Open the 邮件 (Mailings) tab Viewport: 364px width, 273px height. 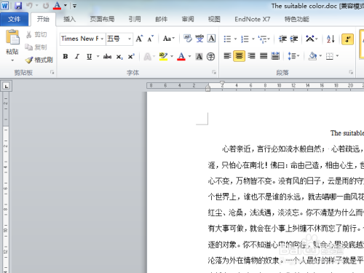pos(162,19)
